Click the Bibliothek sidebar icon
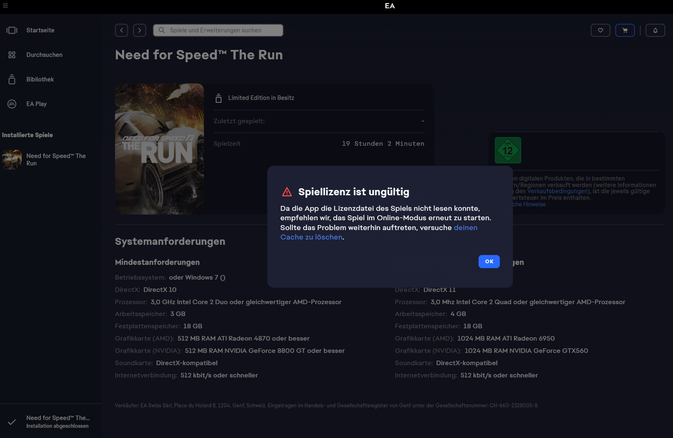The height and width of the screenshot is (438, 673). tap(12, 79)
